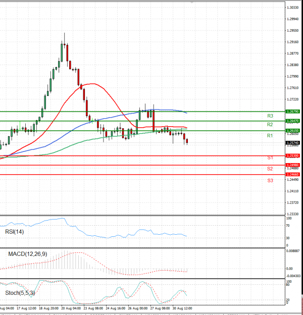Click the RSI scale value 30
The image size is (303, 315).
click(x=288, y=238)
